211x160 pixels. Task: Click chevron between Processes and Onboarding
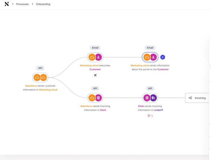coord(32,4)
